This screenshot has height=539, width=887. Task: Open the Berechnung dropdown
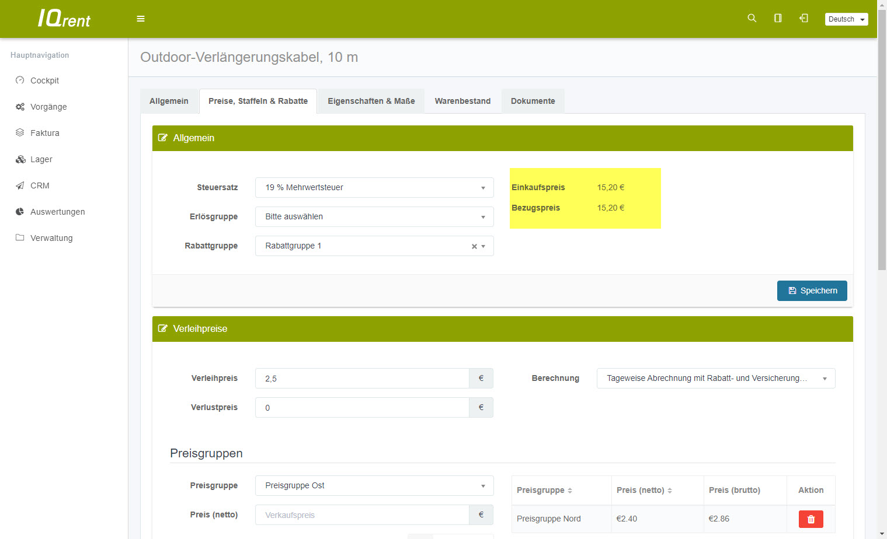coord(715,379)
